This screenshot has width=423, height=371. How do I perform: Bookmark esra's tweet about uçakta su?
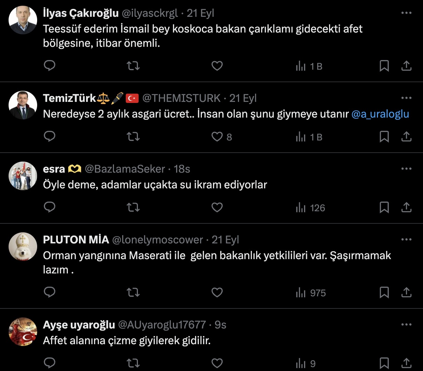tap(384, 207)
